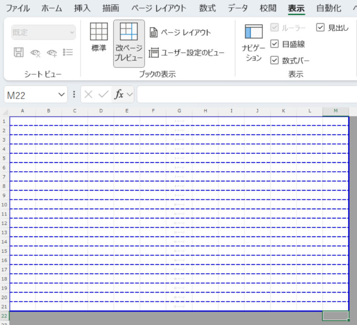Open the ナビゲーション pane
The width and height of the screenshot is (357, 325).
(254, 43)
